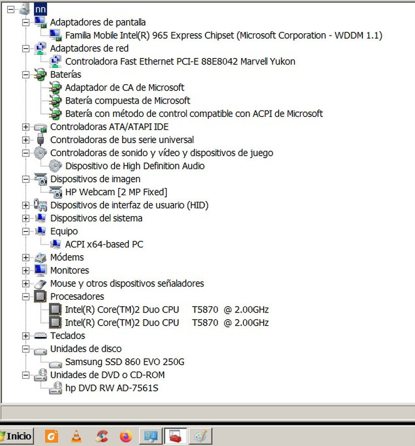Switch to the Paint taskbar button
The image size is (415, 446).
[x=200, y=436]
